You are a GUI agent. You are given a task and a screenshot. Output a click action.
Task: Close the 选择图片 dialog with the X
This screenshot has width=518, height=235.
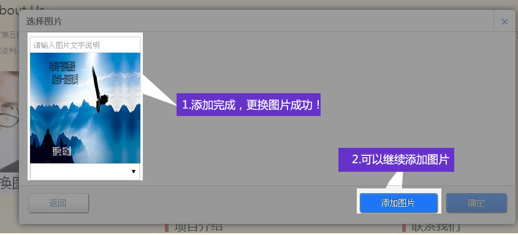(505, 22)
